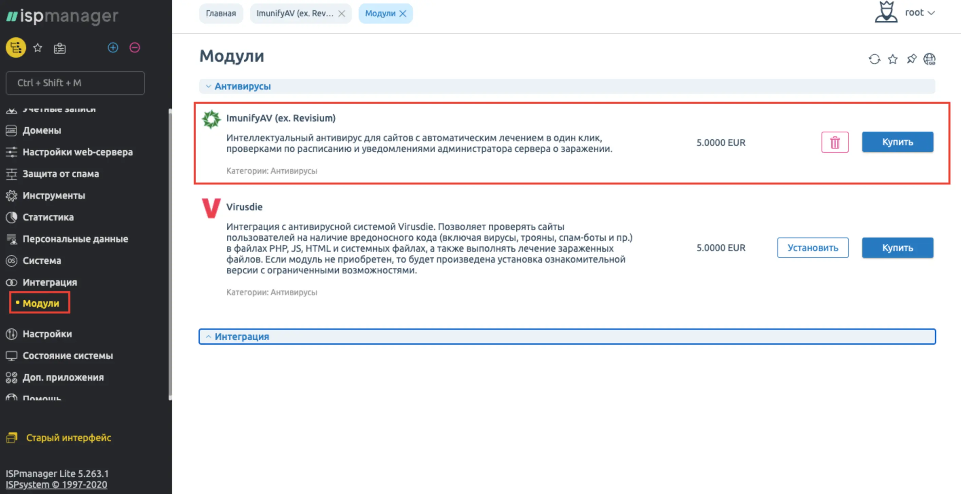Switch to ImunifyAV (ex. Rev… tab

click(295, 14)
